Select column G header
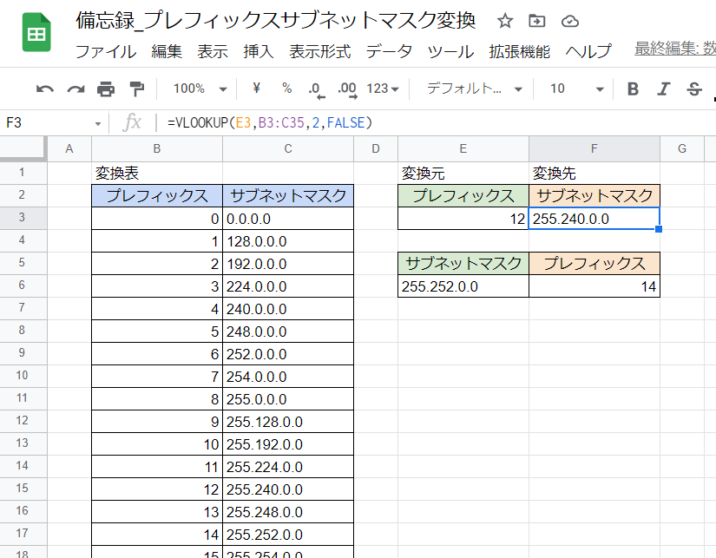 (x=682, y=149)
